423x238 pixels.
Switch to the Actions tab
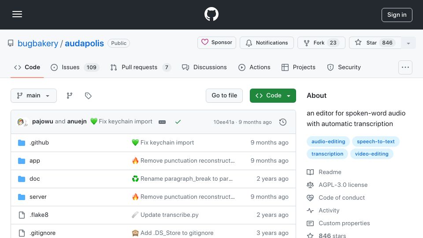(x=254, y=67)
